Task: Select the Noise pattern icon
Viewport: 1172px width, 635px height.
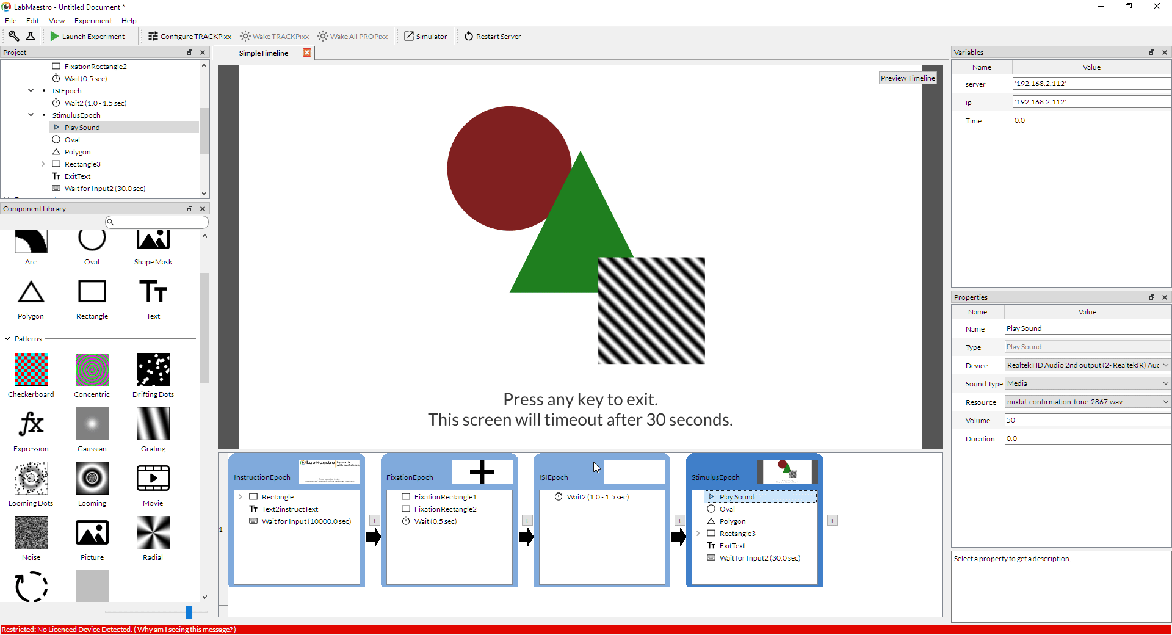Action: 31,532
